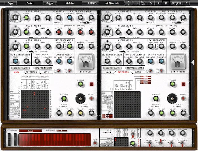Click the Synth Left VU meter

pos(86,61)
